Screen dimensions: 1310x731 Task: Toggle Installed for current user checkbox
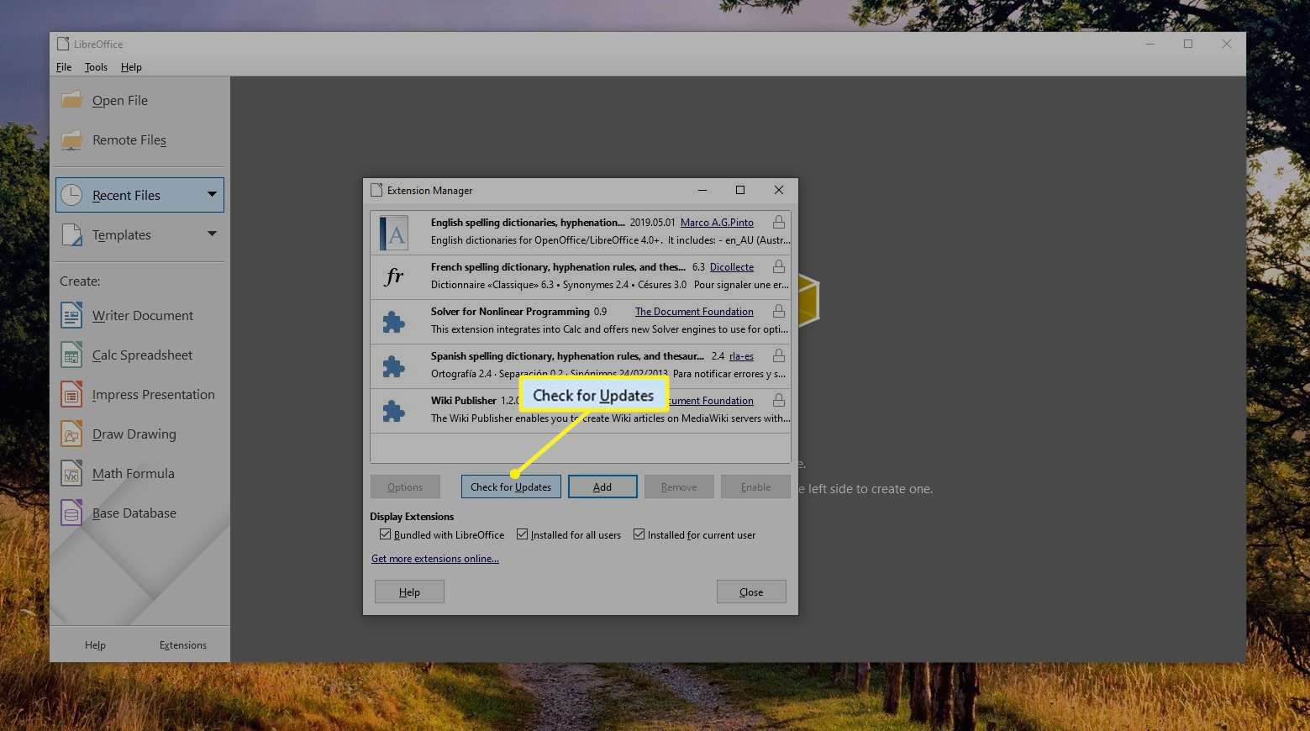[x=639, y=534]
